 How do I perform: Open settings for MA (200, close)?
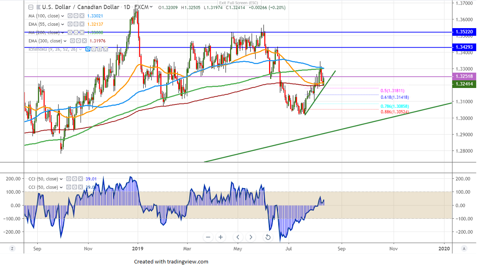76,32
